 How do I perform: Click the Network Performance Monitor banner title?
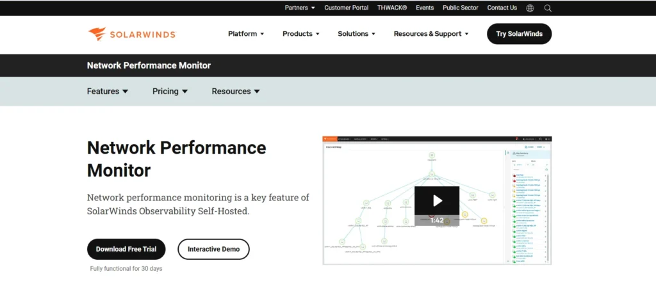pyautogui.click(x=149, y=66)
